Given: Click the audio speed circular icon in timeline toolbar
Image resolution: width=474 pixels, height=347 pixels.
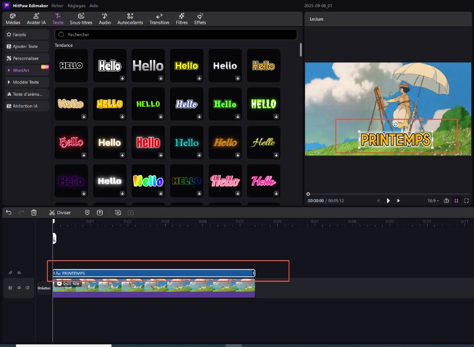Looking at the screenshot, I should click(118, 213).
